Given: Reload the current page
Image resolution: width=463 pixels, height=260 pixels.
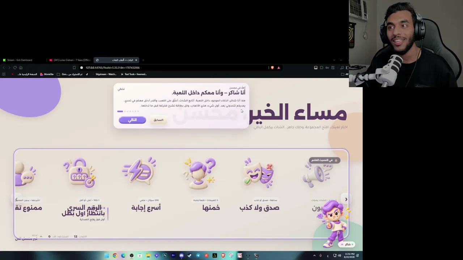Looking at the screenshot, I should coord(15,68).
